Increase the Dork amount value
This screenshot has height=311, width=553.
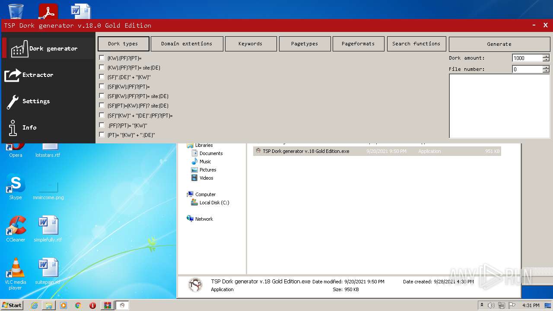point(546,56)
